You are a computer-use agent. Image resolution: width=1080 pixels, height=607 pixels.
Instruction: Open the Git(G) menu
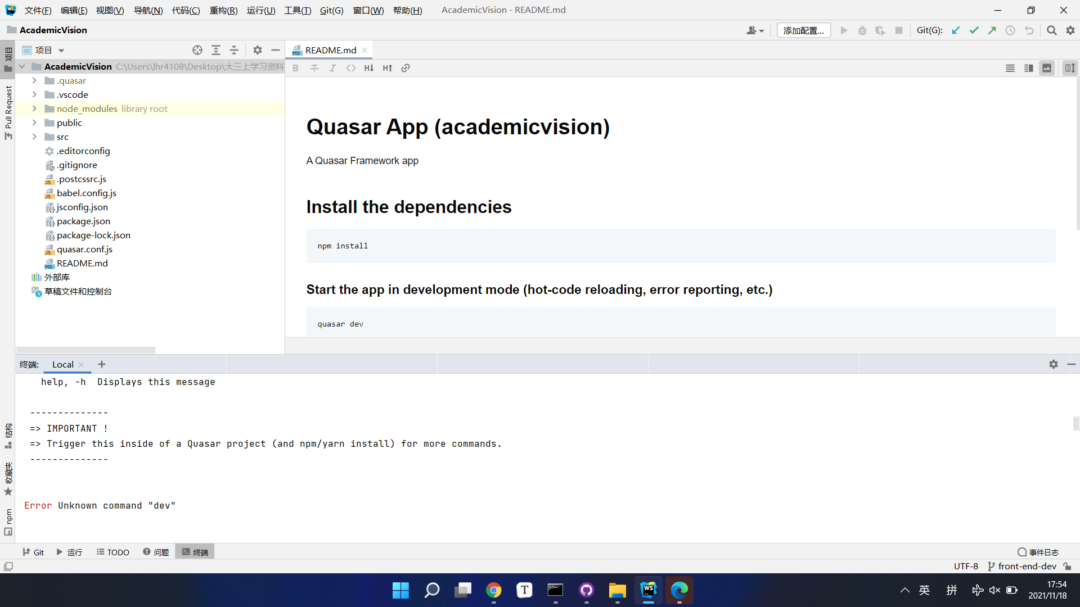(331, 10)
